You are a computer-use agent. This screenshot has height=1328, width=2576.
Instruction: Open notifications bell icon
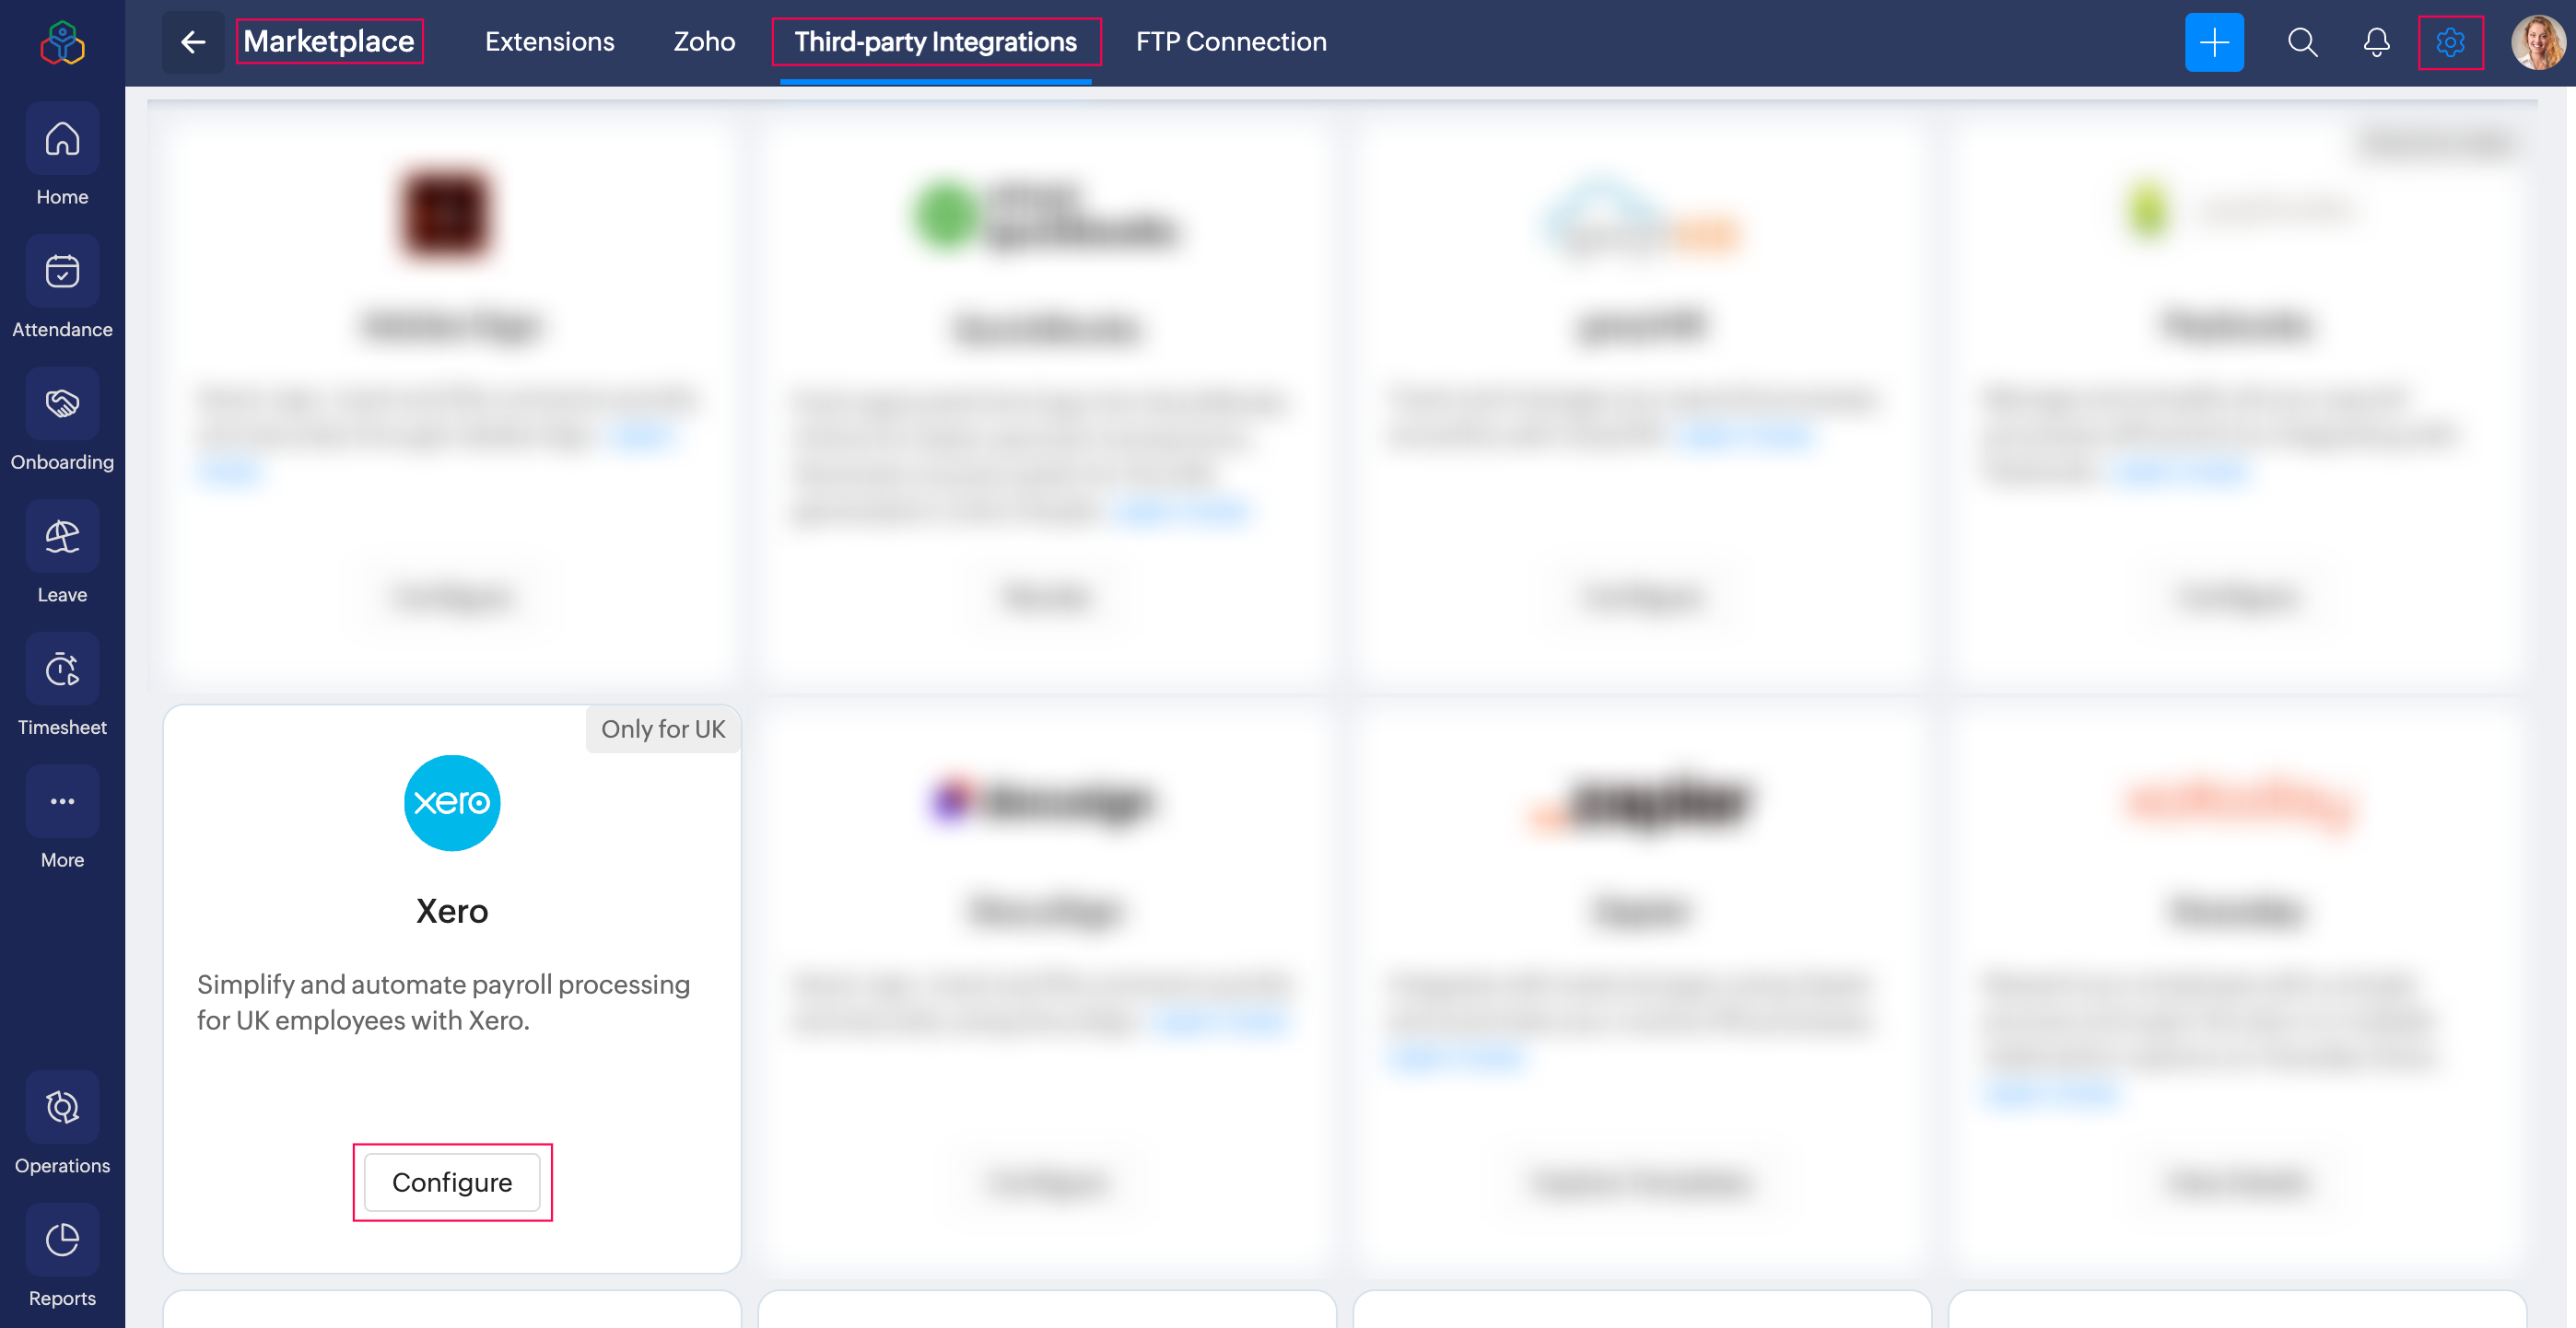coord(2376,42)
